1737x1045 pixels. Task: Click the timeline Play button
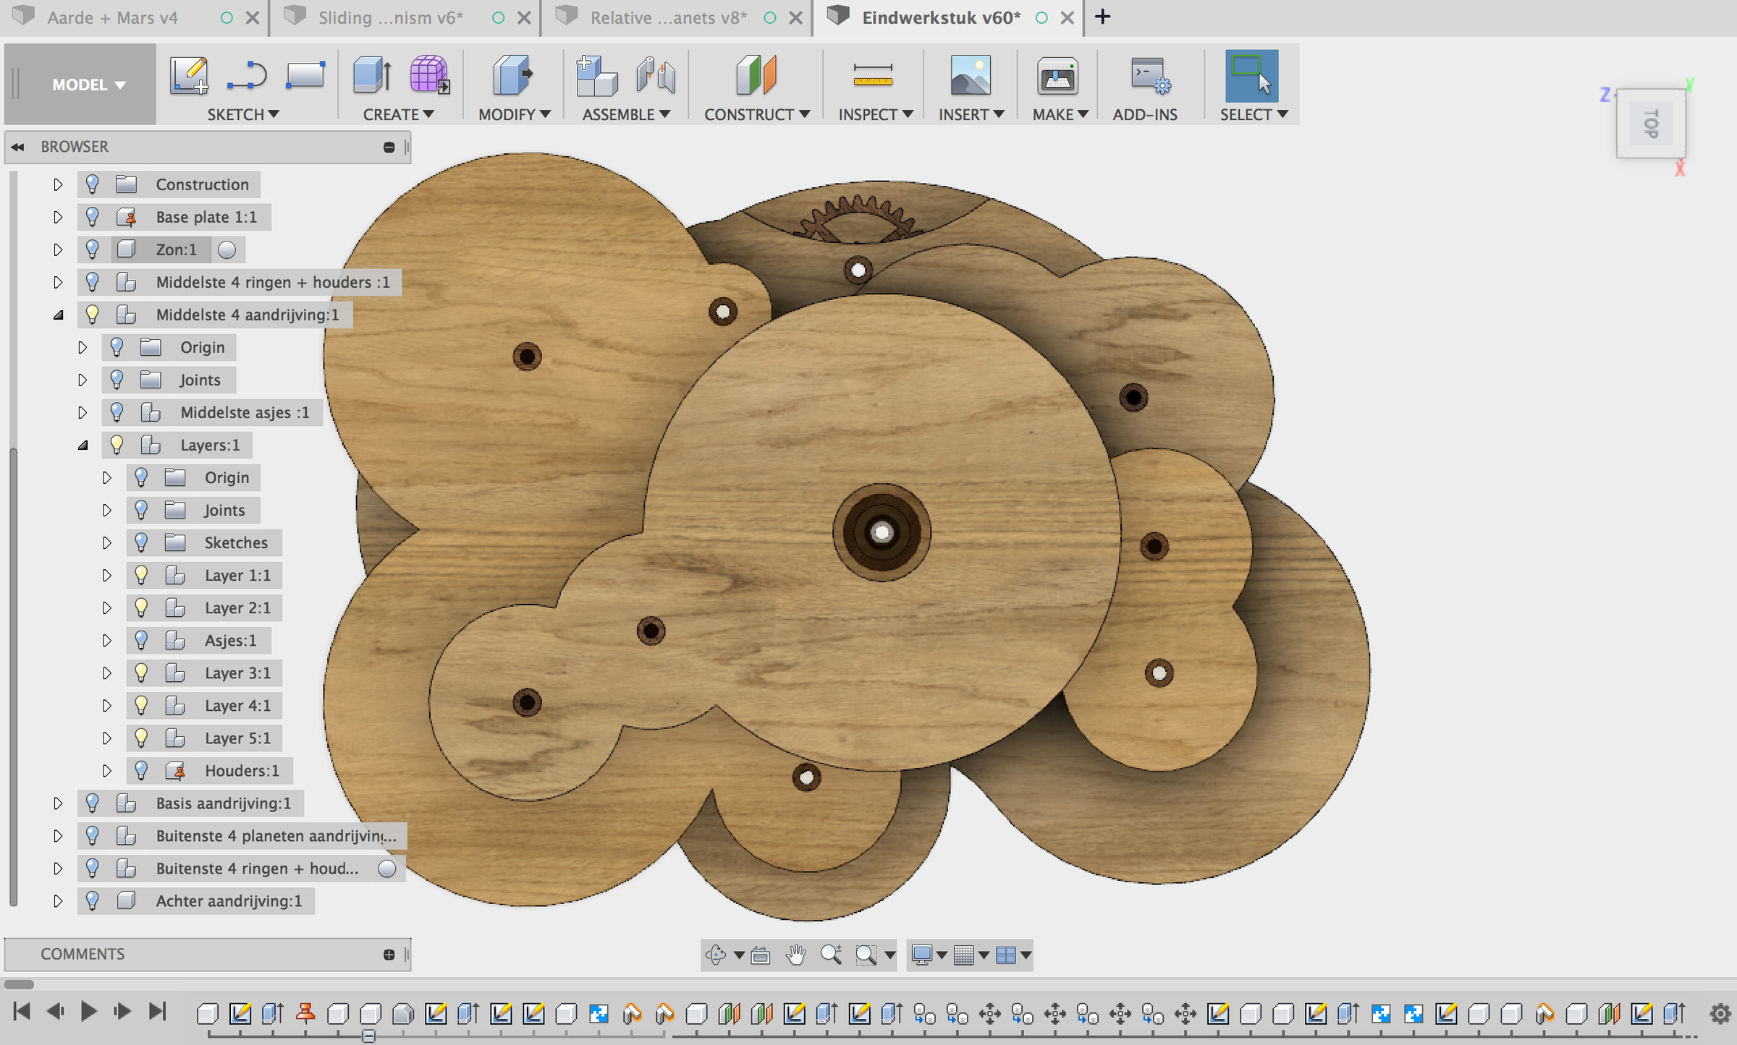tap(88, 1011)
